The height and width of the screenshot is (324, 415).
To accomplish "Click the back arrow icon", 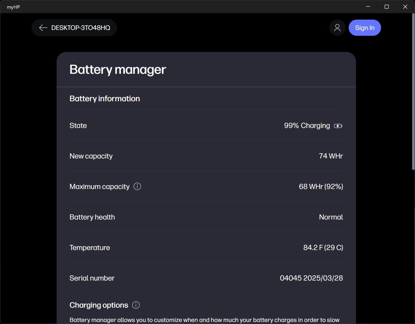I will (43, 28).
